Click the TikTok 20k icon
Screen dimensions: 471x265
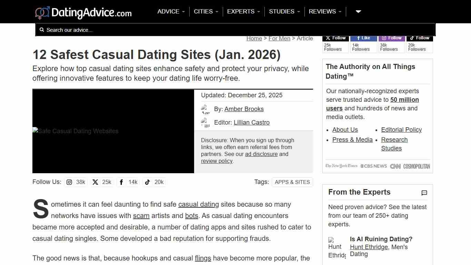(148, 182)
